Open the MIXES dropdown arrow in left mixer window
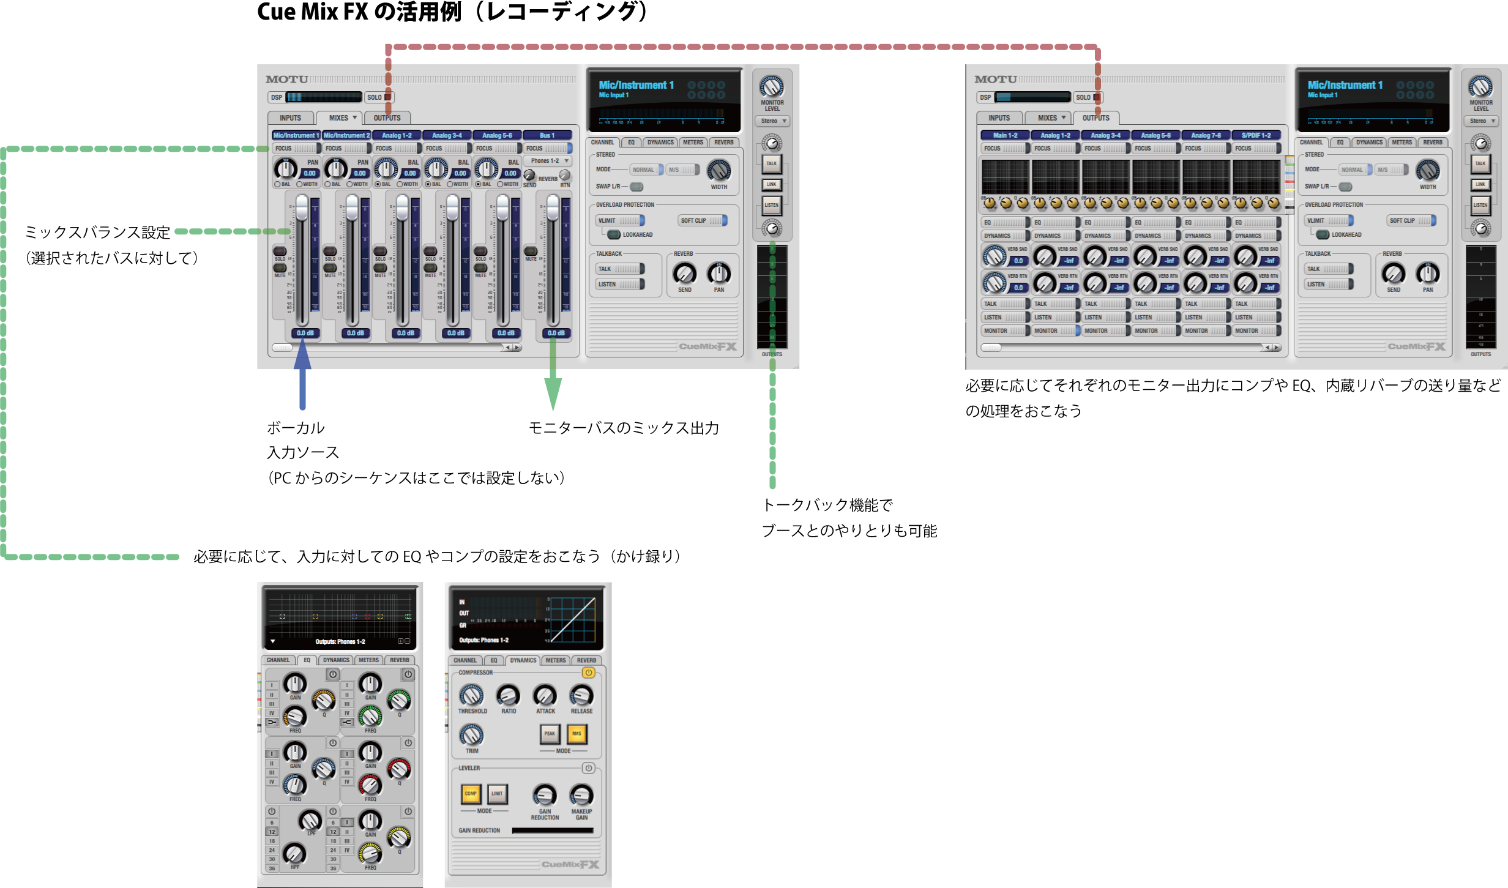The image size is (1508, 888). point(354,118)
